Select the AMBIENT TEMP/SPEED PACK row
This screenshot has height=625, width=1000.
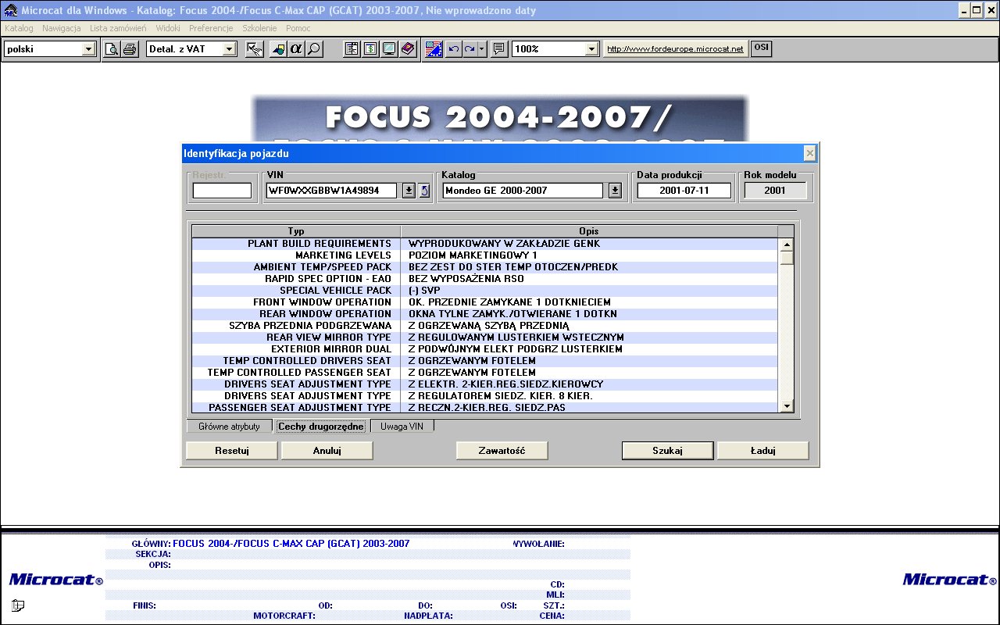(485, 267)
